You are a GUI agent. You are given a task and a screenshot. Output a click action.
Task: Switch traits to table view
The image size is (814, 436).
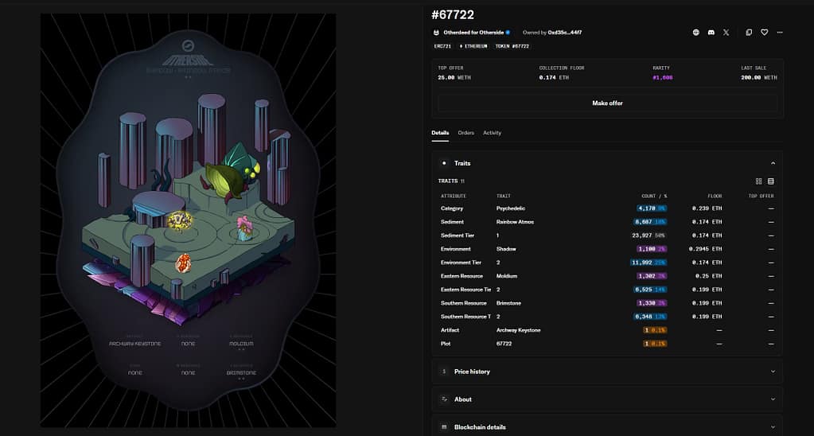[x=771, y=181]
